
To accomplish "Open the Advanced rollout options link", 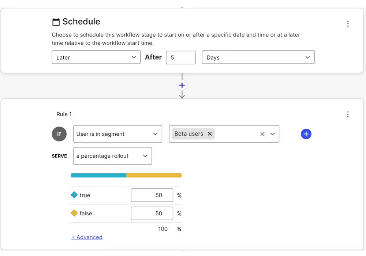I will (x=87, y=237).
